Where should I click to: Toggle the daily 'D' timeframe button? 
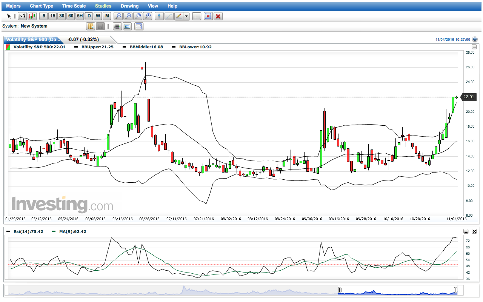(x=89, y=16)
